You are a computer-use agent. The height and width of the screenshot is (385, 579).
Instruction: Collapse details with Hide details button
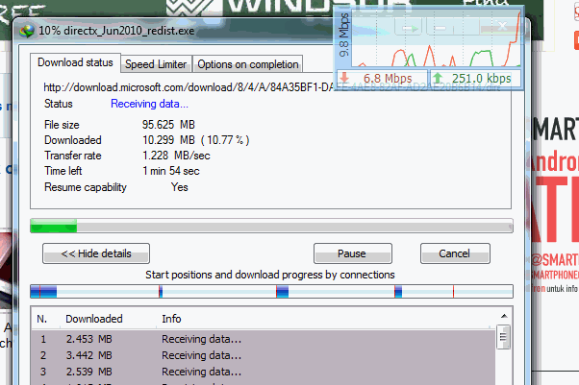tap(95, 253)
